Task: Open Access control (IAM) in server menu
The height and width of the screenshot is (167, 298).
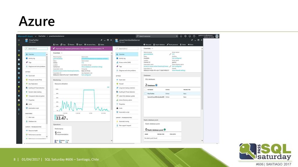Action: (127, 62)
